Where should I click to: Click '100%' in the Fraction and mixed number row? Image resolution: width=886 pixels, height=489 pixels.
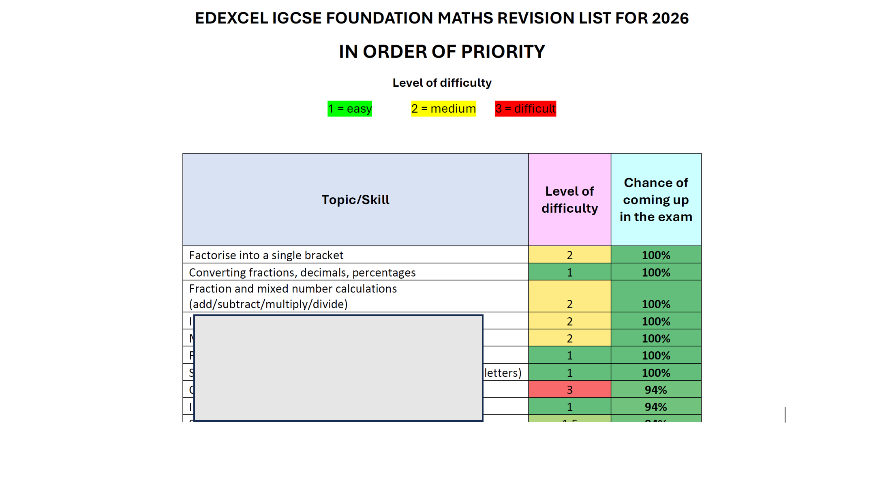point(656,297)
